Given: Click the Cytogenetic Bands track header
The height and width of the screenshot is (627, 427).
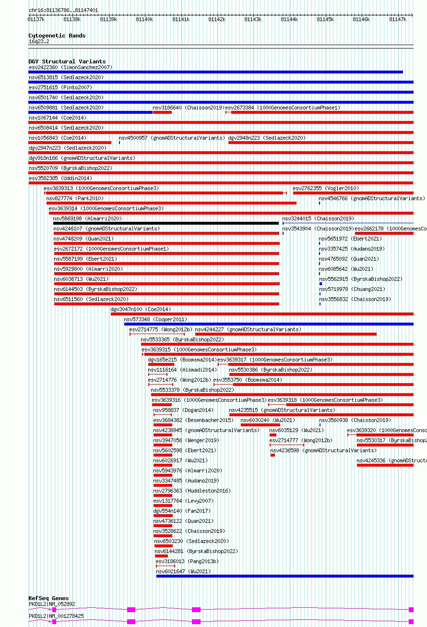Looking at the screenshot, I should 57,36.
